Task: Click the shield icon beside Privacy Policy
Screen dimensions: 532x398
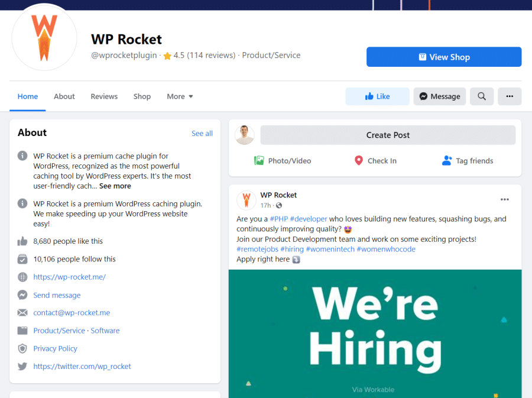Action: [x=22, y=348]
